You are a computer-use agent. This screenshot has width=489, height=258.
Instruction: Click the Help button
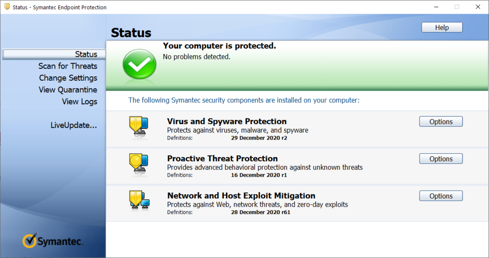coord(442,27)
